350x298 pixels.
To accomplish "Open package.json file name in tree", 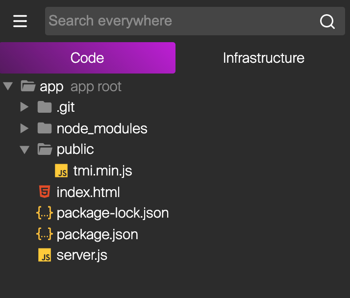I will point(97,234).
